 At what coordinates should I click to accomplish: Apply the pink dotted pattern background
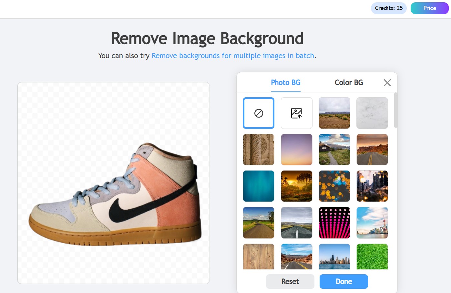pos(334,223)
